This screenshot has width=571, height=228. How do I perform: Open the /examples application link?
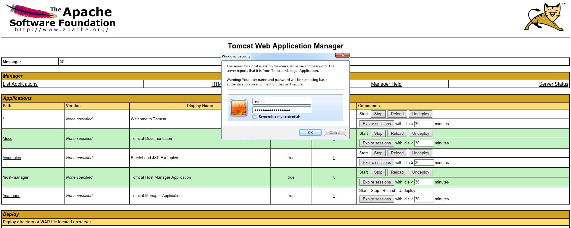coord(12,158)
